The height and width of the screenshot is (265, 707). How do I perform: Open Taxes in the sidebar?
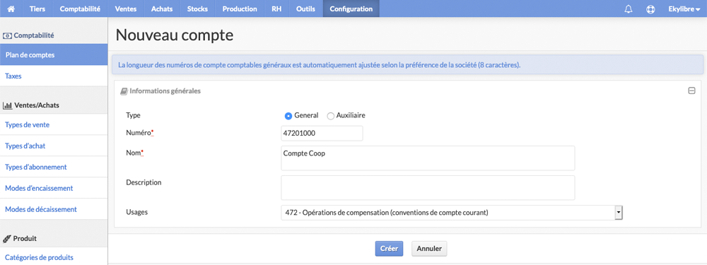pos(54,76)
